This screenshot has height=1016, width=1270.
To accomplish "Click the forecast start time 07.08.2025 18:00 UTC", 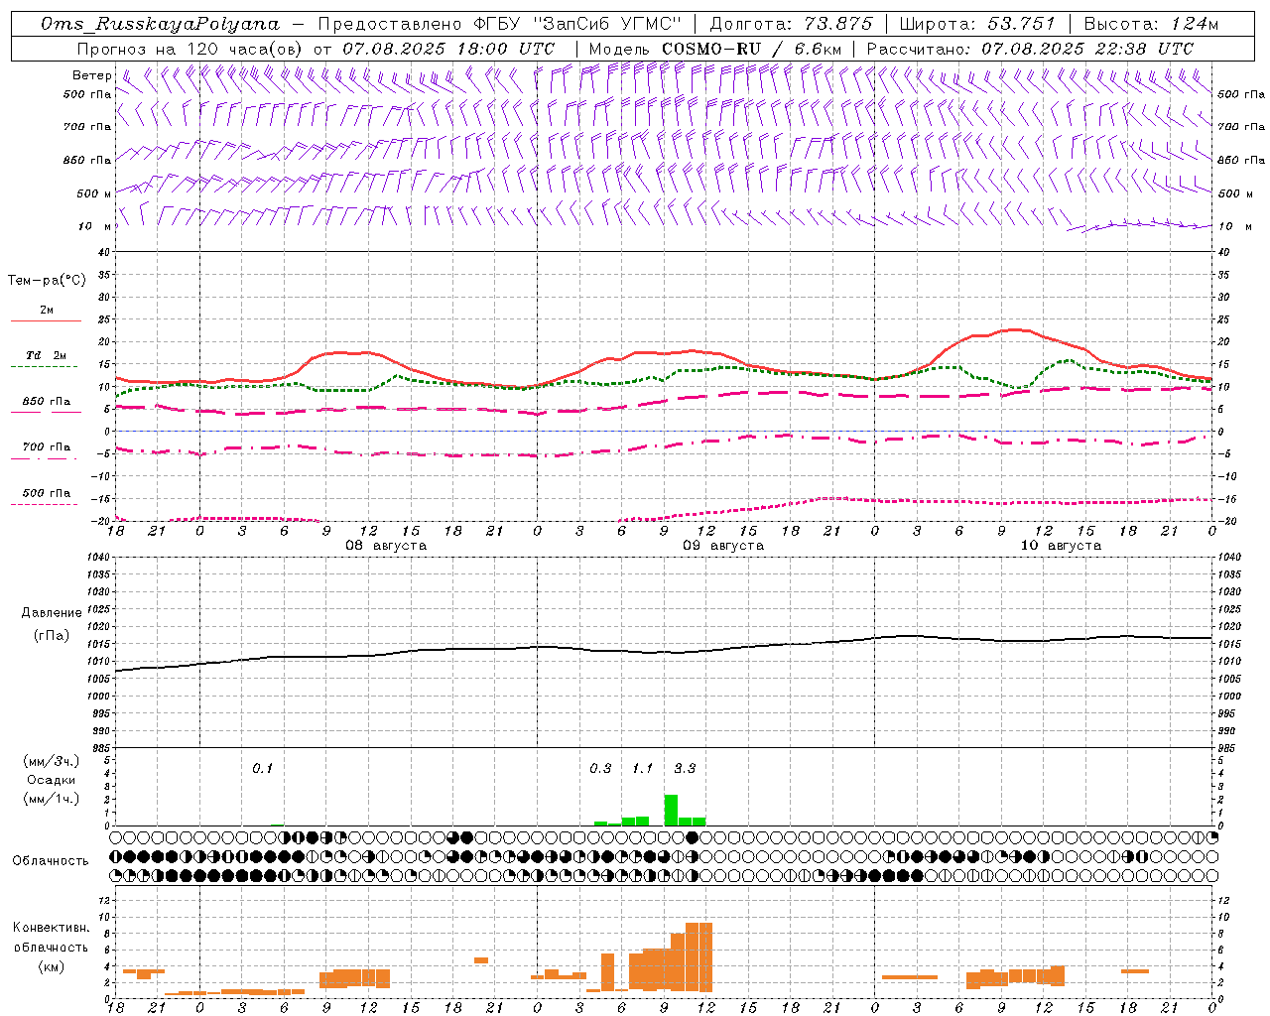I will pyautogui.click(x=448, y=48).
